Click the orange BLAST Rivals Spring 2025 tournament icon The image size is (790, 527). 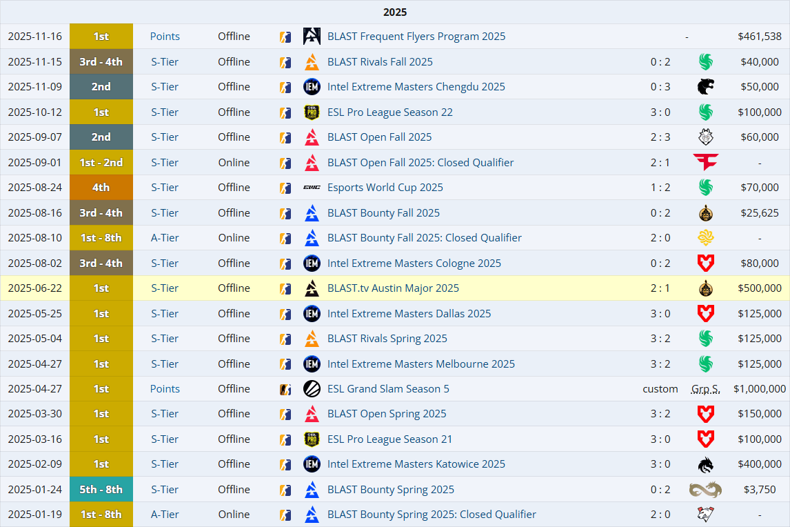(312, 339)
